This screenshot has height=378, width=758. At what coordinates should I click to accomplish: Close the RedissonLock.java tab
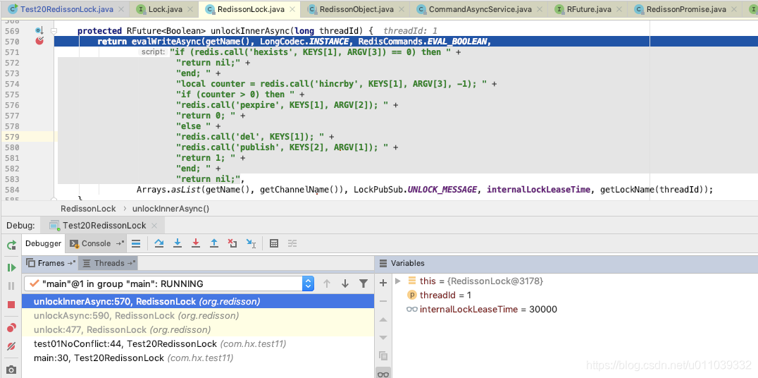point(292,9)
